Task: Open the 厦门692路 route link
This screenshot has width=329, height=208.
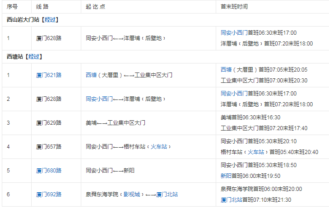Action: [49, 194]
